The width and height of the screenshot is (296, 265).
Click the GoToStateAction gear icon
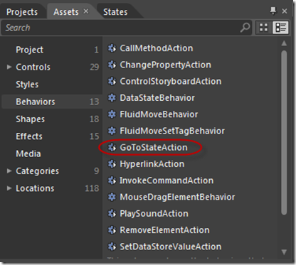[x=112, y=148]
